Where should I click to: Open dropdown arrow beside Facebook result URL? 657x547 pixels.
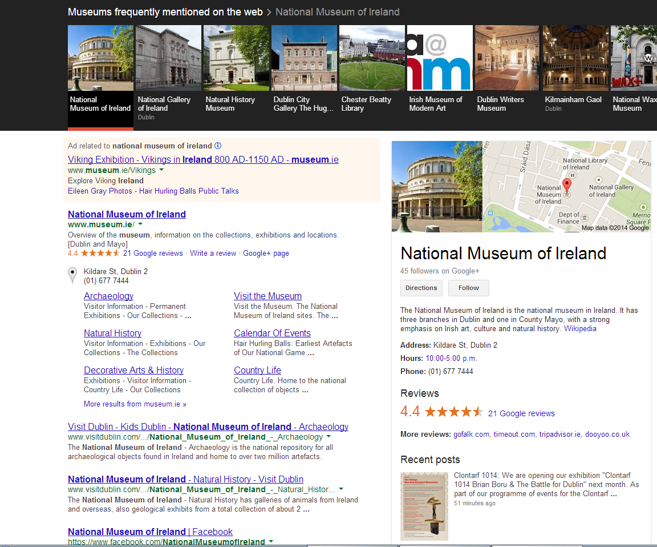pos(271,541)
